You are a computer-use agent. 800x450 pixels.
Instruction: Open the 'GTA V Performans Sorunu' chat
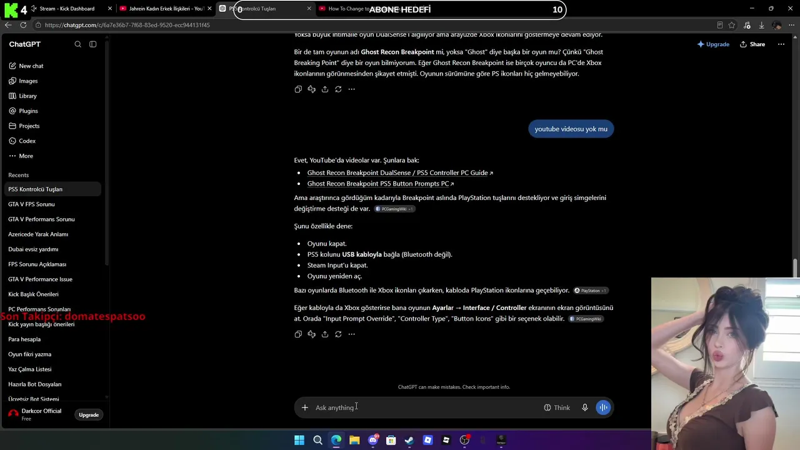[52, 219]
